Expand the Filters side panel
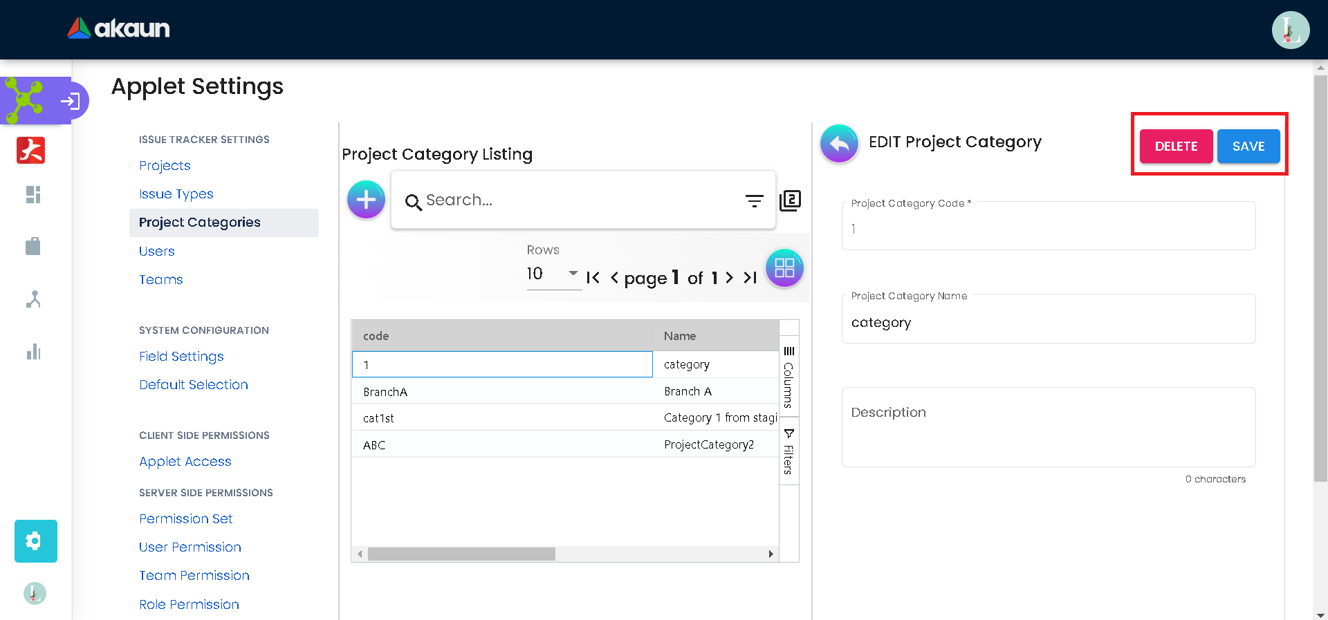The image size is (1328, 620). coord(788,451)
